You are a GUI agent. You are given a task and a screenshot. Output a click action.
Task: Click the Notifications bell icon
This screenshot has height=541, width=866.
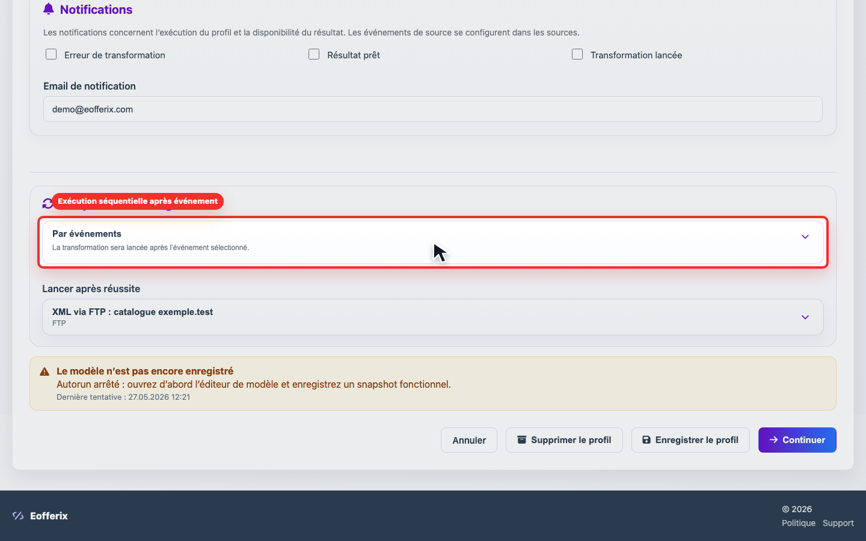(49, 9)
